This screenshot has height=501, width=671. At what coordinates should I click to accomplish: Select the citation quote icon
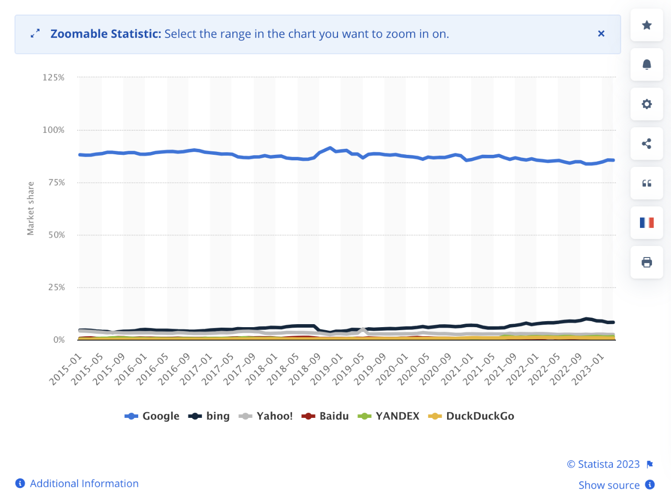point(646,183)
